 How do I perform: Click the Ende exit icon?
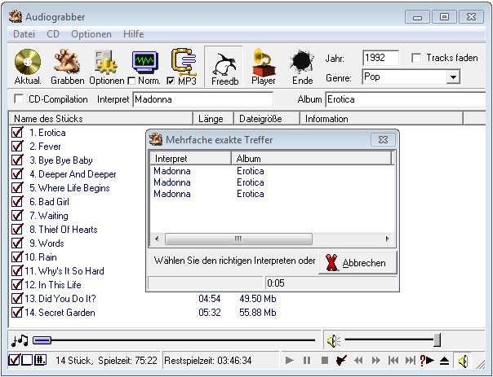point(302,64)
